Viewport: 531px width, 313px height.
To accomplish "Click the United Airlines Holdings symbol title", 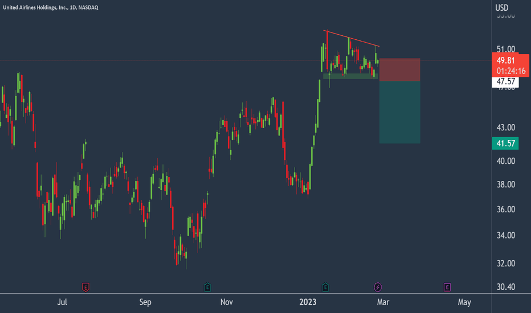I will click(x=51, y=7).
